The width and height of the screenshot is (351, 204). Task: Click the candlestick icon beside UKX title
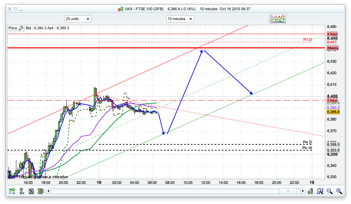(x=120, y=9)
